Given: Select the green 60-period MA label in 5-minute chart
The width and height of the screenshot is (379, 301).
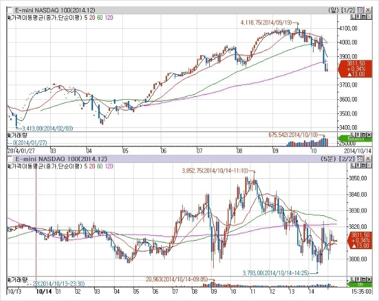Looking at the screenshot, I should [x=100, y=166].
